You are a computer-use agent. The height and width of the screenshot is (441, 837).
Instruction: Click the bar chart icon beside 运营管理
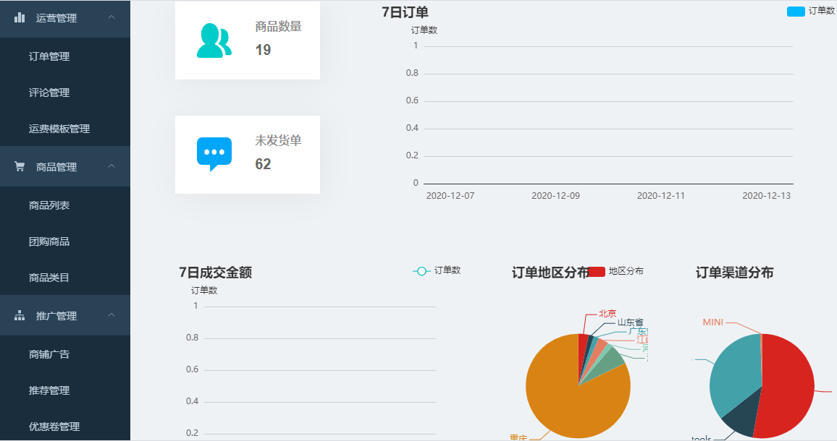[20, 18]
